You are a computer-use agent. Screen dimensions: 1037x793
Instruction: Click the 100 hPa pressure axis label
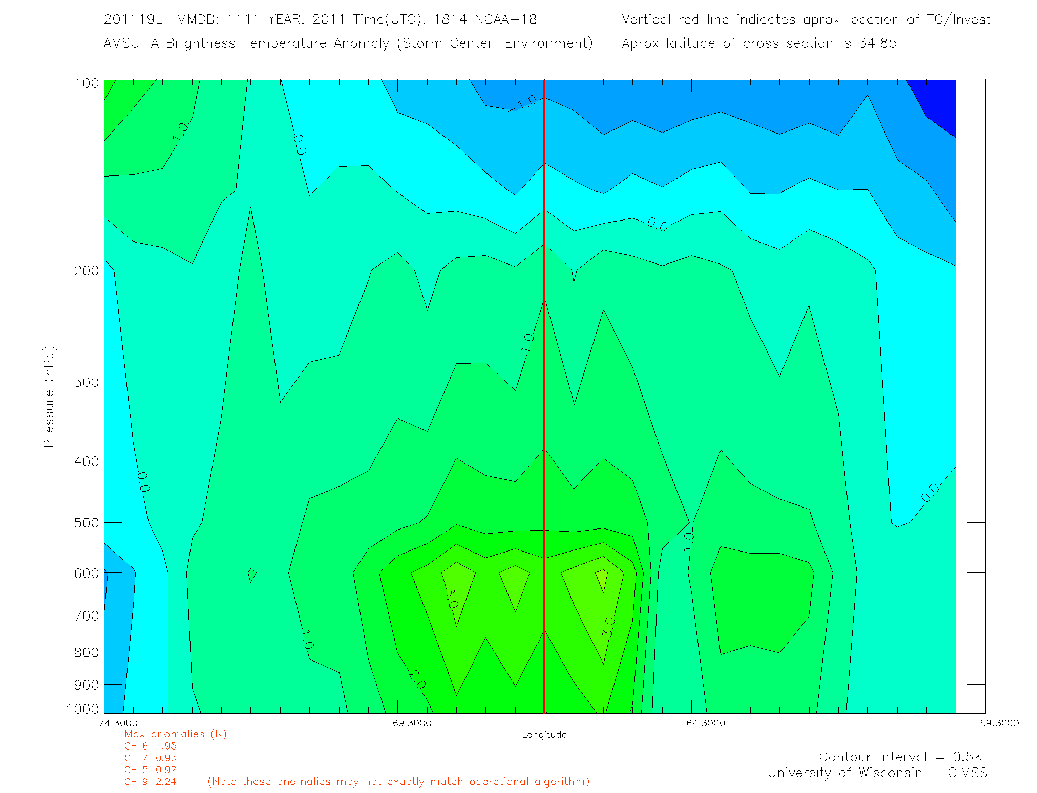86,83
